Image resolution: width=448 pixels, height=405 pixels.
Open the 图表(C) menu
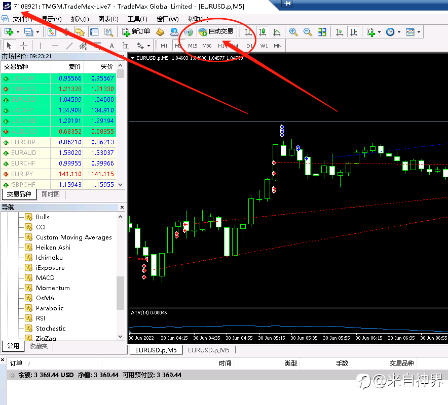(108, 19)
